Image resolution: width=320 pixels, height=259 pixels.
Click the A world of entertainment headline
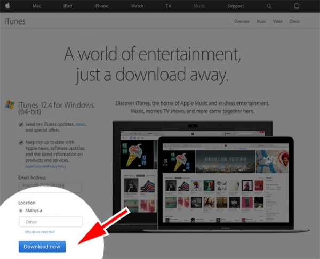(152, 64)
